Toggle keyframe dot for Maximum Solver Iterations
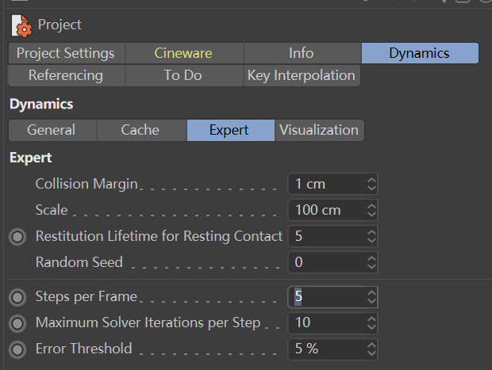492x370 pixels. tap(17, 323)
